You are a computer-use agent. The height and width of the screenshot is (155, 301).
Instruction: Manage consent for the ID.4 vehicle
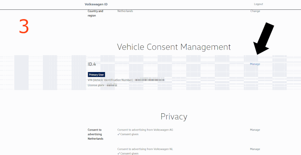click(255, 64)
